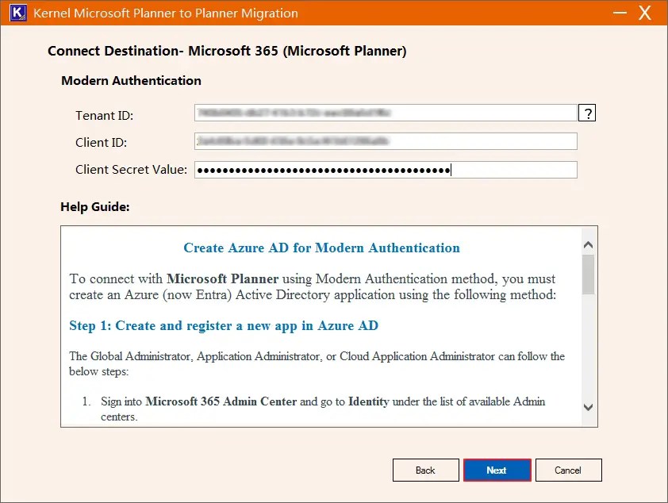
Task: Click 'Connect Destination- Microsoft 365' heading
Action: (227, 51)
